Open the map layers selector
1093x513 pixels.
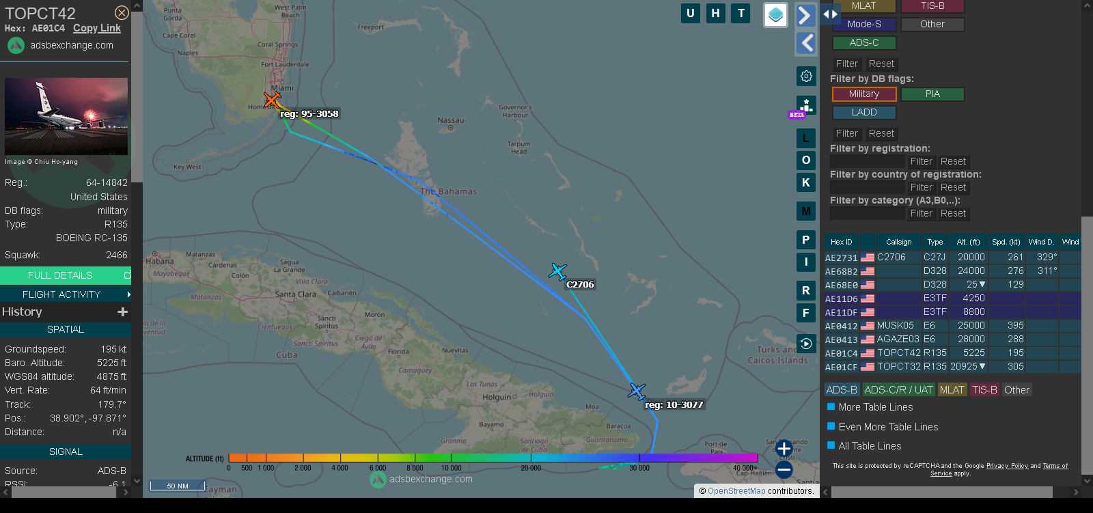pyautogui.click(x=775, y=15)
